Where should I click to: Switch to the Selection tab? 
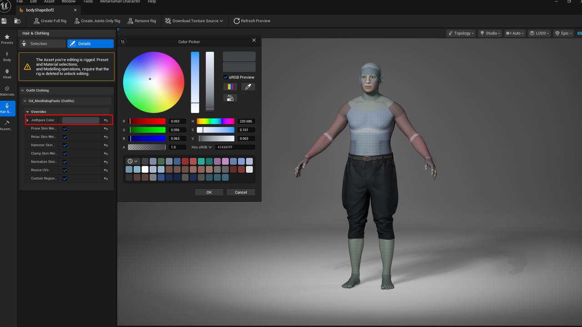point(43,44)
